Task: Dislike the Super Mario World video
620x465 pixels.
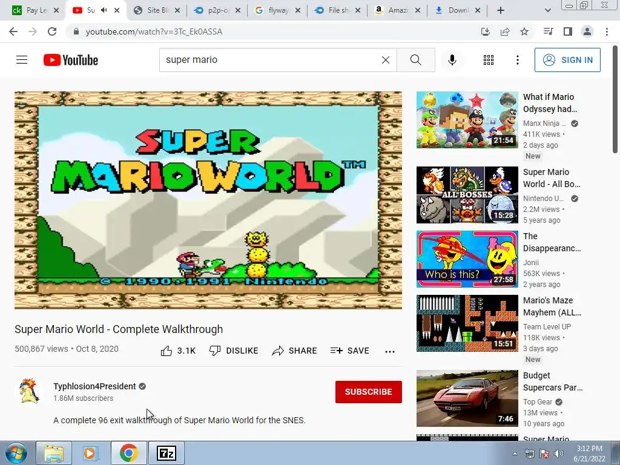Action: point(234,351)
